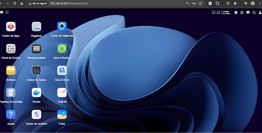Viewport: 262px width, 133px height.
Task: Open the media controls playlist icon
Action: tap(246, 3)
